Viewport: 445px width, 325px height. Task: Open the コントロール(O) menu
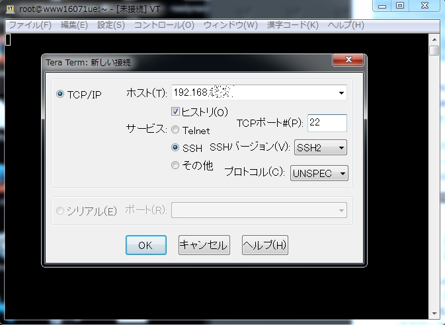(164, 25)
